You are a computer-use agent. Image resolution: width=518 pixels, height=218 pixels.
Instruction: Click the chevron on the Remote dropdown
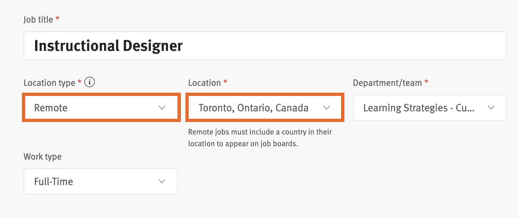[x=162, y=107]
